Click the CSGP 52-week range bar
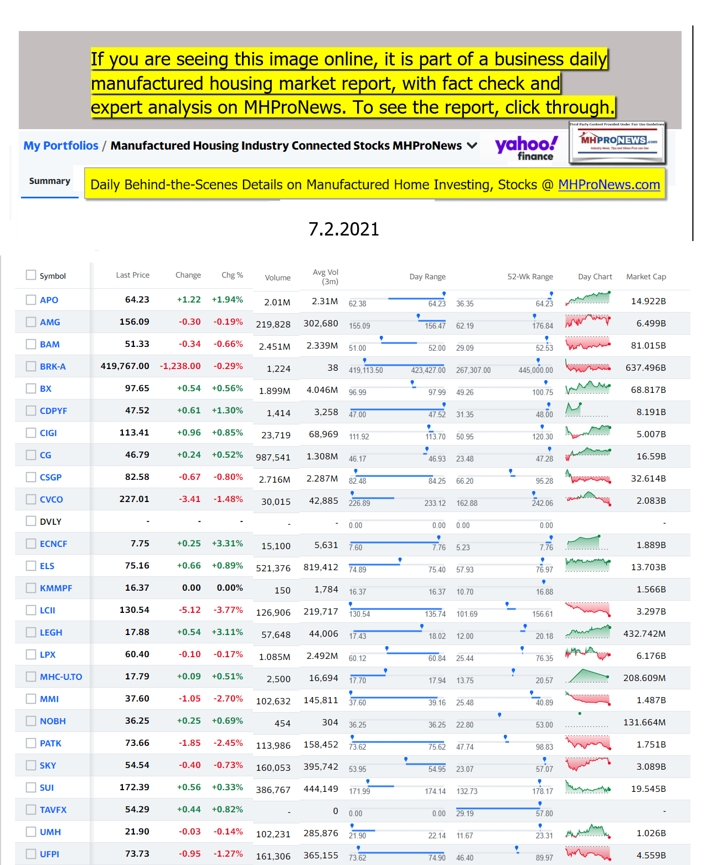 (x=504, y=475)
